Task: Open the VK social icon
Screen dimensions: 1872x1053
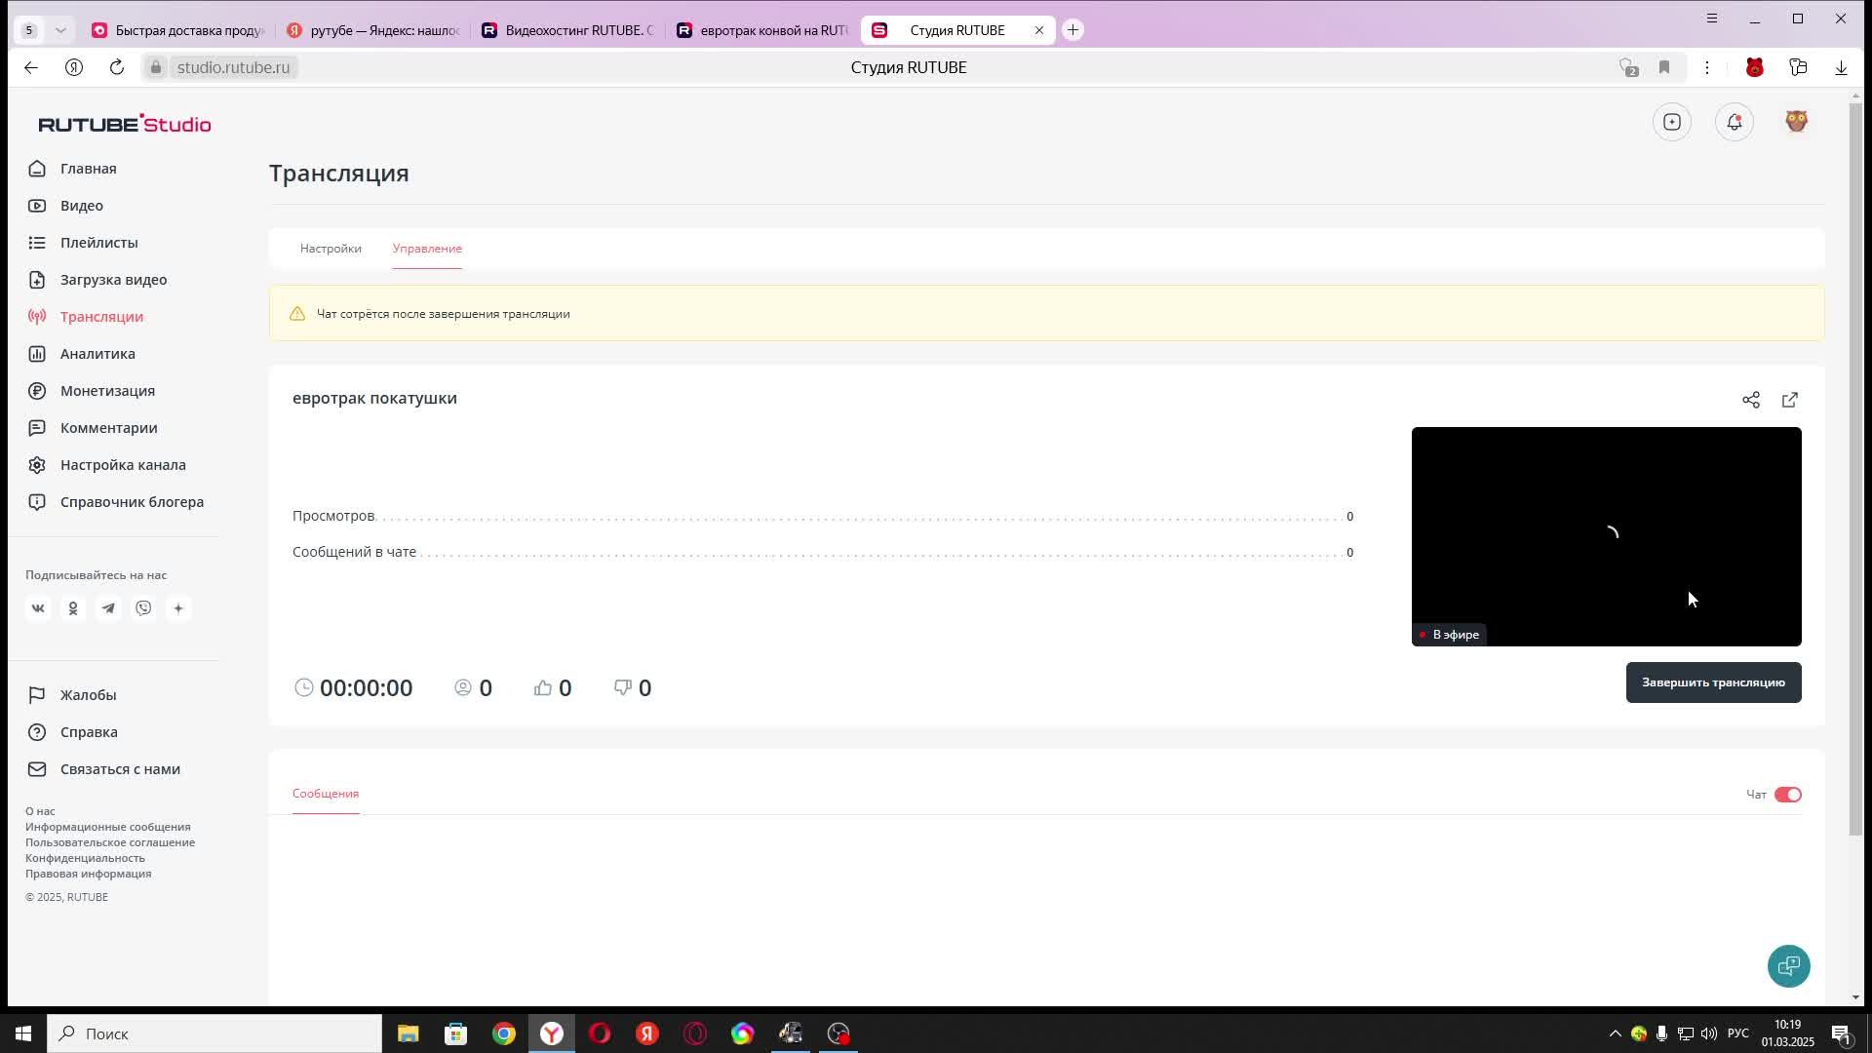Action: 38,608
